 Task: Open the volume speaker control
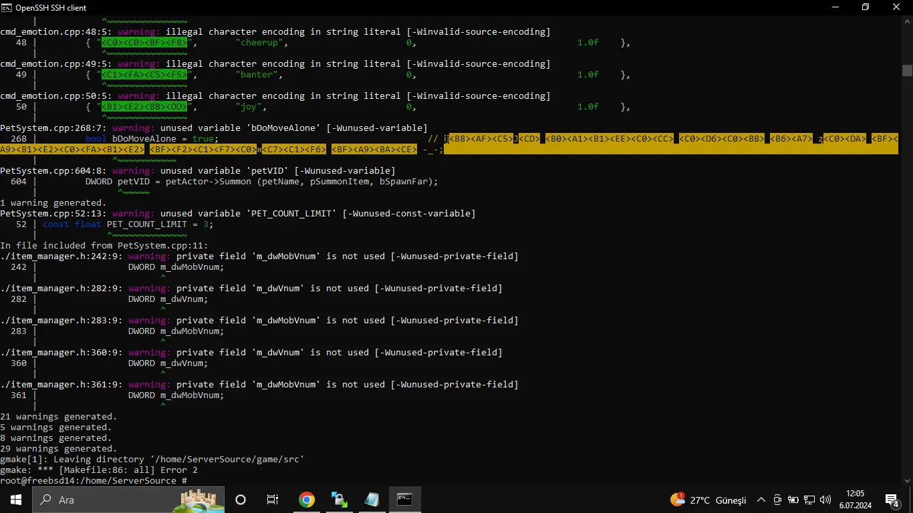826,500
